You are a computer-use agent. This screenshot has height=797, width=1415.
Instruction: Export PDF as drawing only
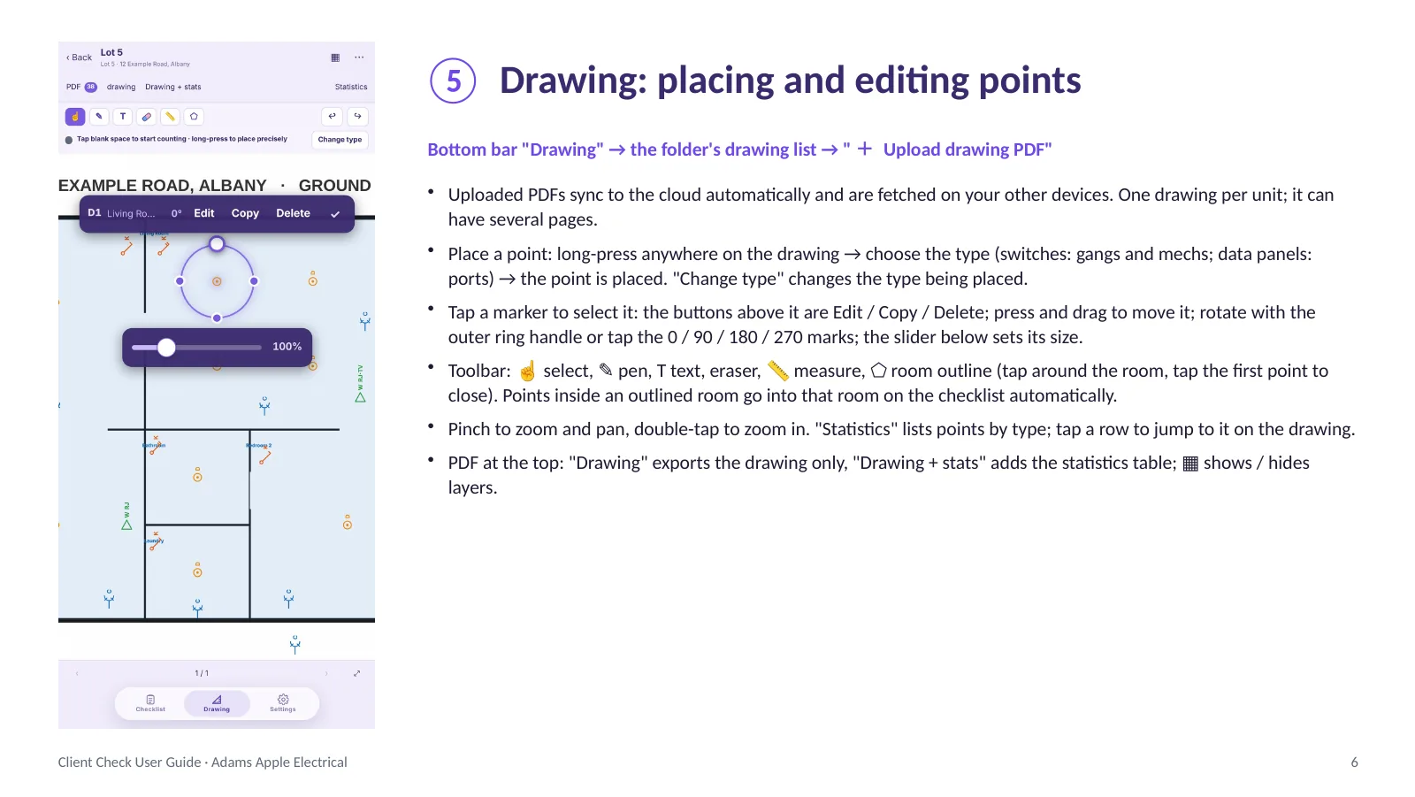click(121, 88)
